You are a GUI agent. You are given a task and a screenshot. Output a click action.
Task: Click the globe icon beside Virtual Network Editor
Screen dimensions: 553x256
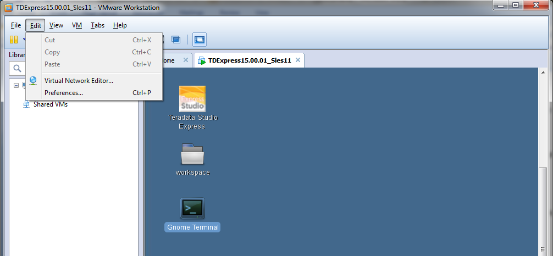[x=33, y=81]
